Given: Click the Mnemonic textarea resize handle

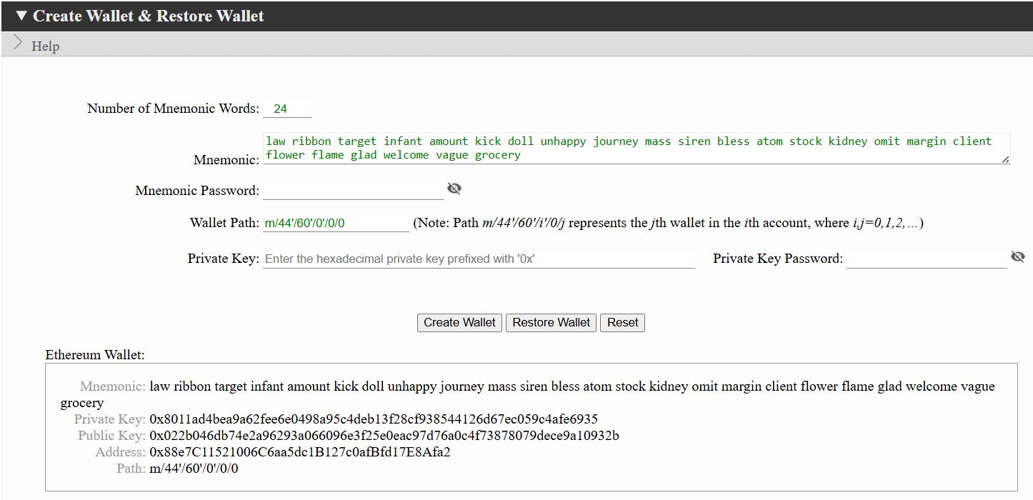Looking at the screenshot, I should tap(1006, 159).
